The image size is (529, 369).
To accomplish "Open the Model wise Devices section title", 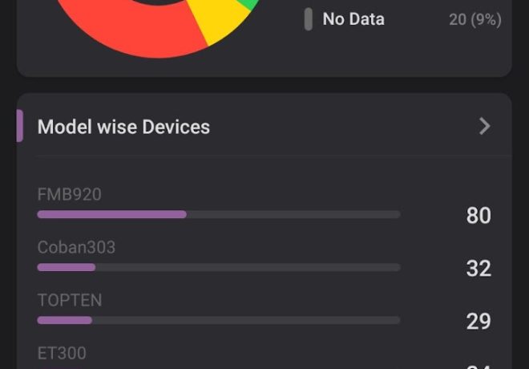I will click(123, 127).
